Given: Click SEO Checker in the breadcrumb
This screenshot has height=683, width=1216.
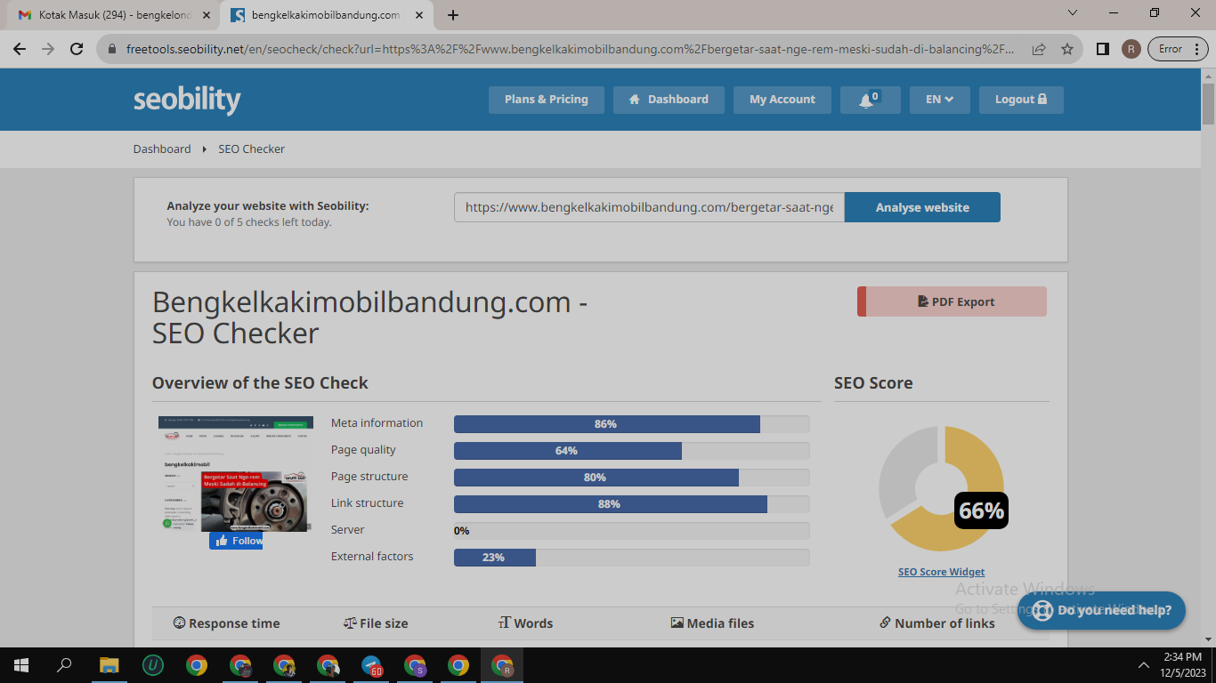Looking at the screenshot, I should tap(252, 149).
